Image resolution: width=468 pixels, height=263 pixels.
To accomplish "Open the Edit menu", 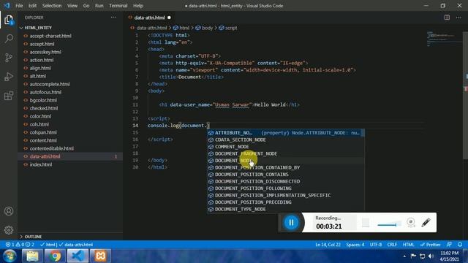I will (32, 6).
